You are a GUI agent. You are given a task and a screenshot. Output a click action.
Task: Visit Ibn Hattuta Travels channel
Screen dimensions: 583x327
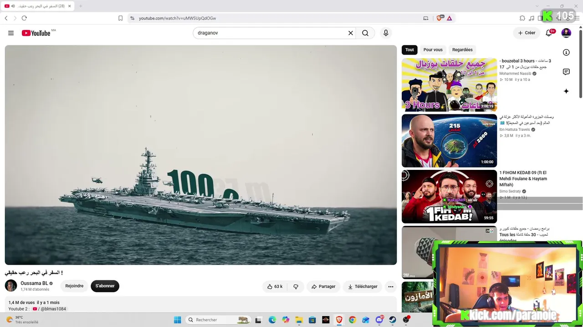pos(515,129)
